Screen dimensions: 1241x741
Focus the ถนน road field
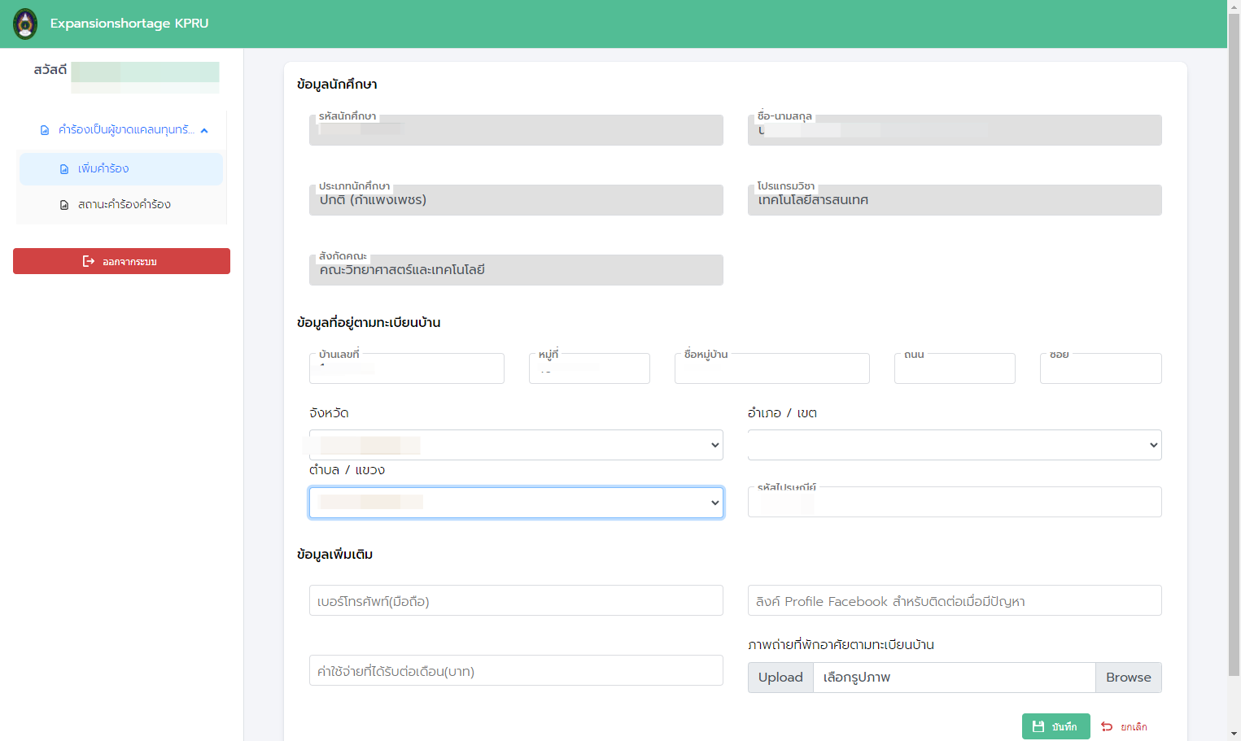coord(955,368)
